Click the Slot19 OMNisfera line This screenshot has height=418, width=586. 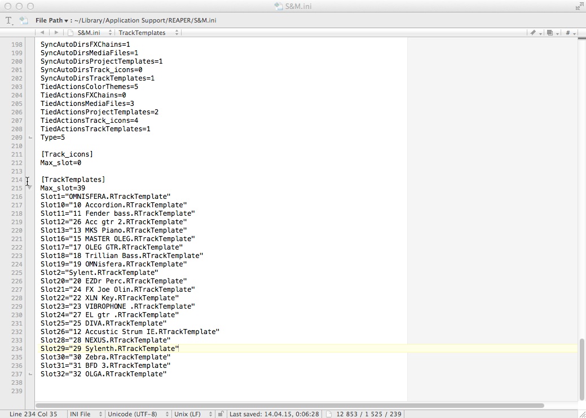click(113, 264)
